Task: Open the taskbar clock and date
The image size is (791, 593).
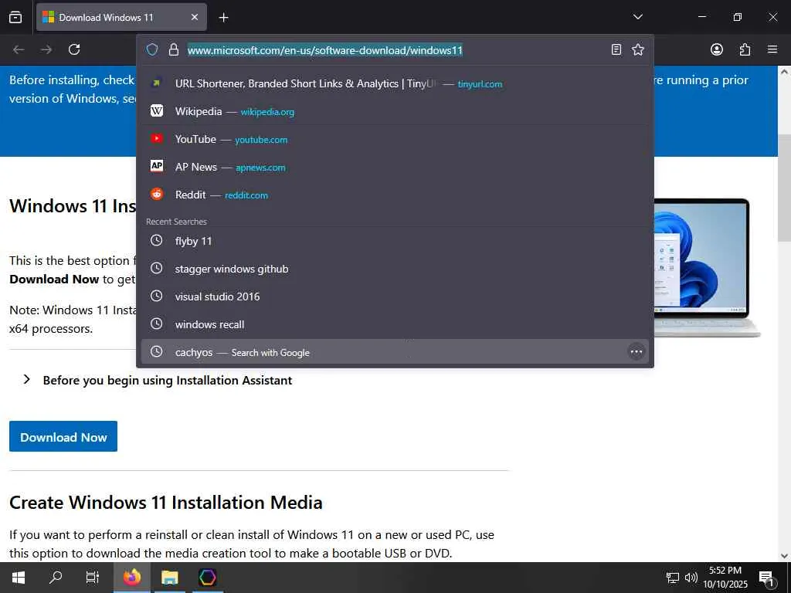Action: (725, 578)
